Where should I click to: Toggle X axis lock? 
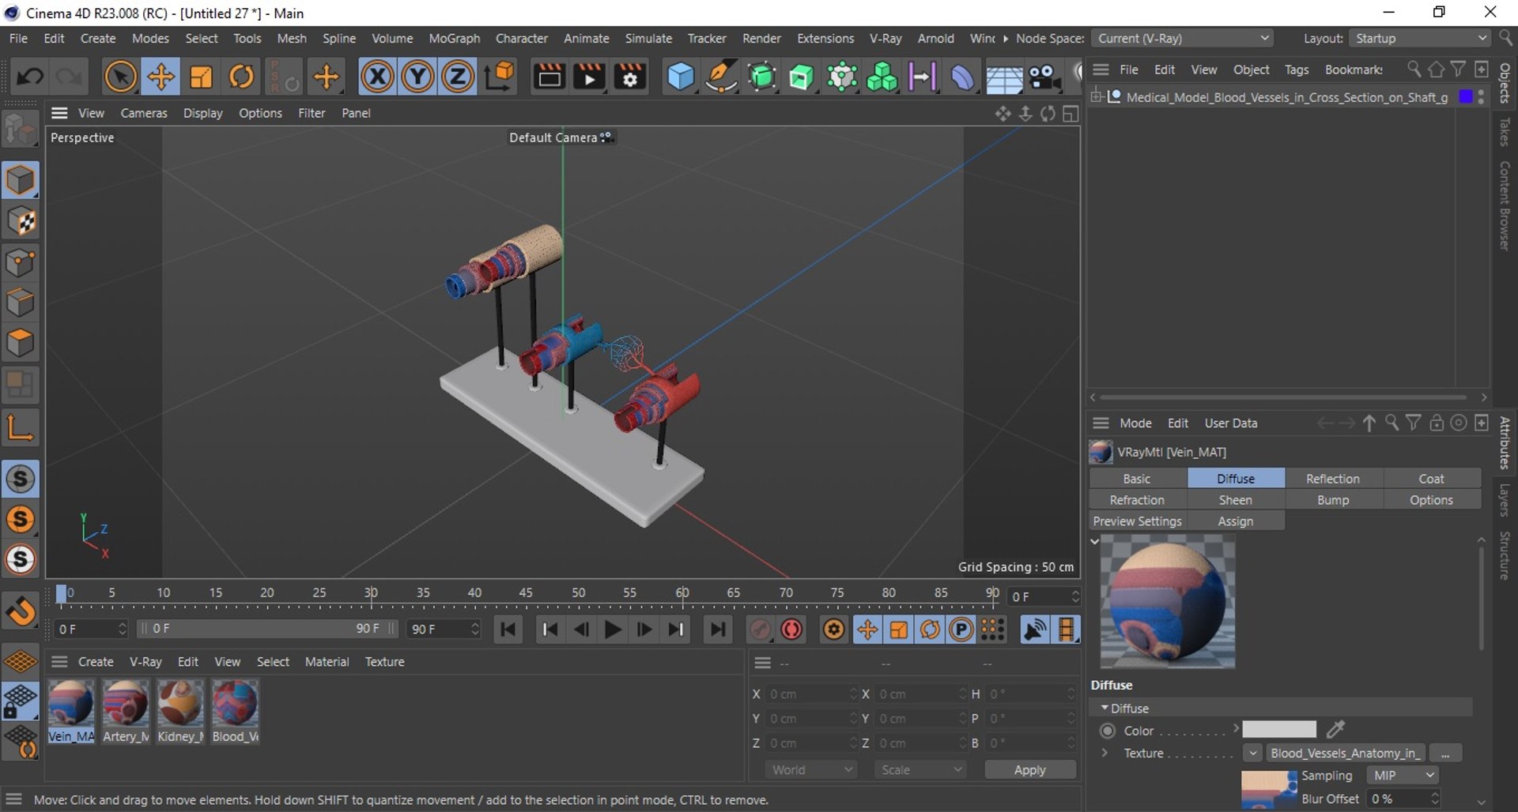click(x=377, y=77)
